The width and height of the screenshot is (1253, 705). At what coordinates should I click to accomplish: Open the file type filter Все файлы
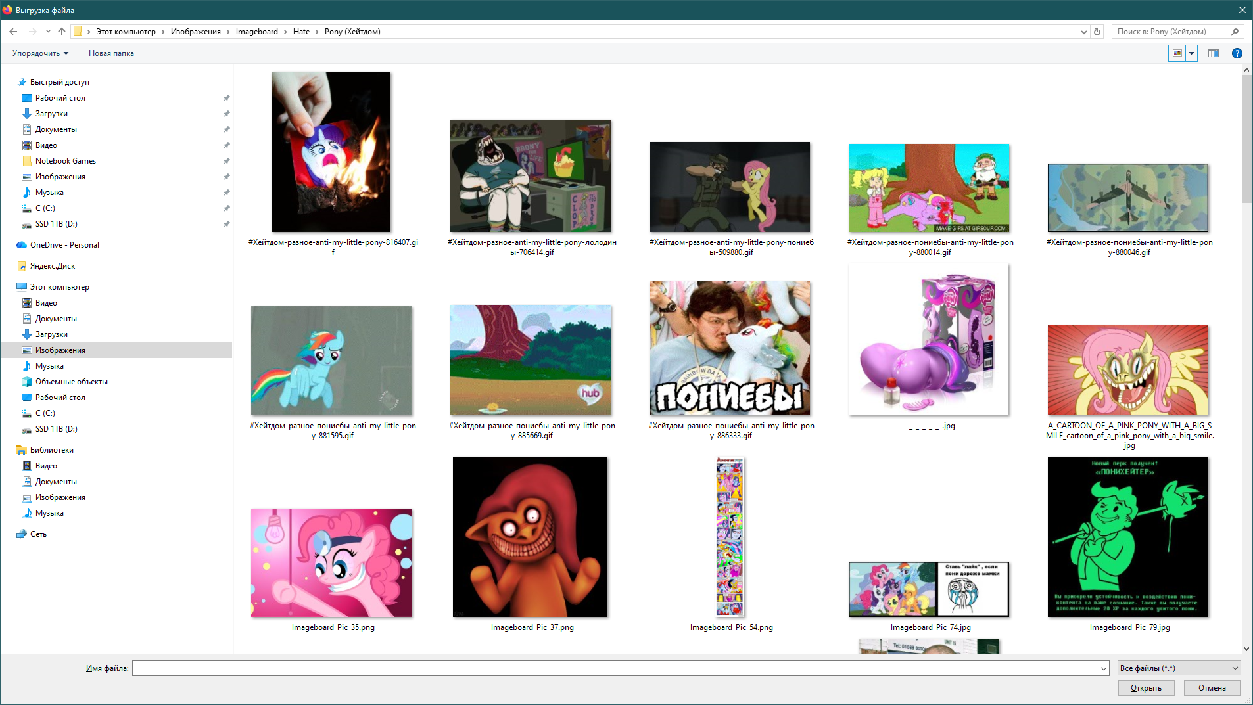(1179, 668)
